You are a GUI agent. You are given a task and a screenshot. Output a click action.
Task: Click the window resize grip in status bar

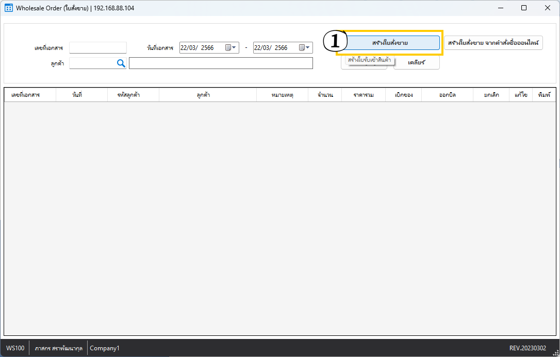555,352
